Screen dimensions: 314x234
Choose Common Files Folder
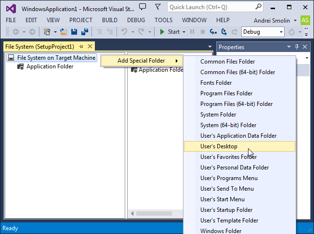pyautogui.click(x=239, y=62)
